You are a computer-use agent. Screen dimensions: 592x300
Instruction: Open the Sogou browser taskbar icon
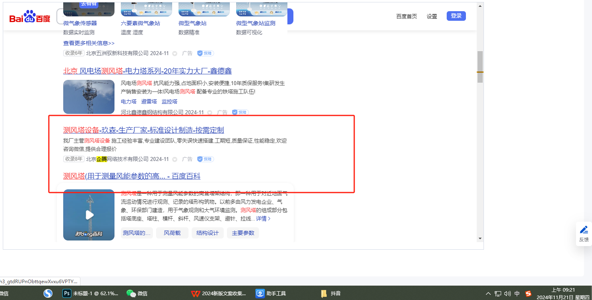(48, 294)
